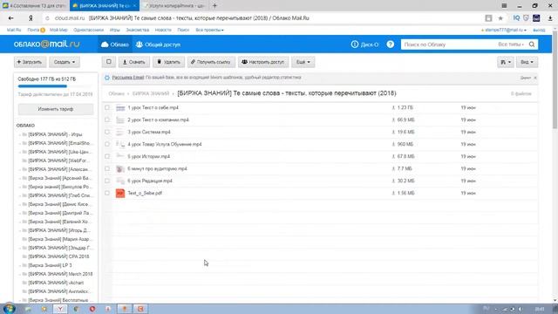Check the box for 2 урок Текст о компании.mp4
This screenshot has height=314, width=558.
(107, 119)
